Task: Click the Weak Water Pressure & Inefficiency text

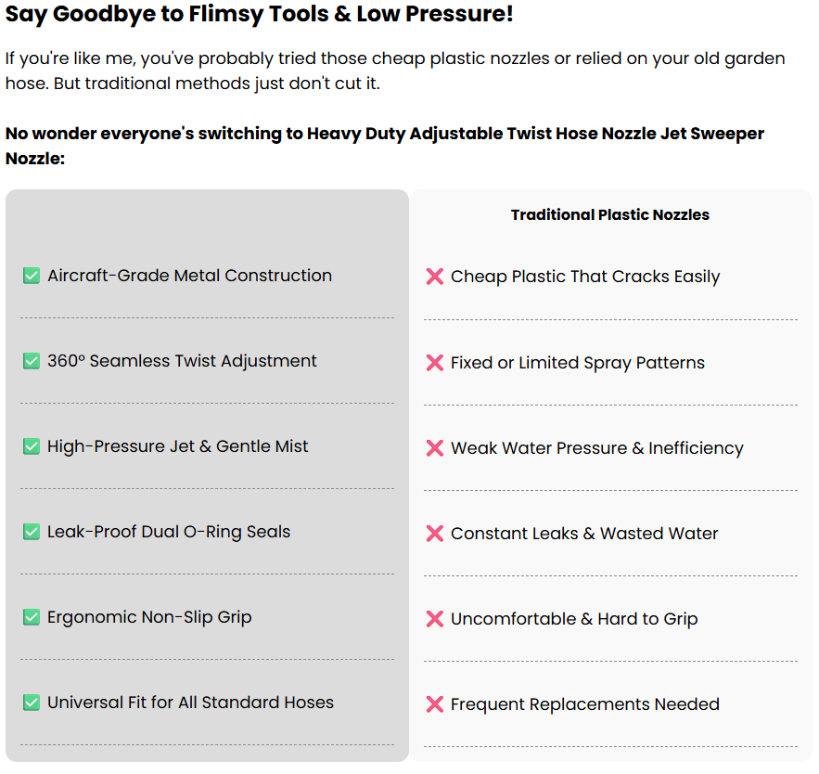Action: point(597,448)
